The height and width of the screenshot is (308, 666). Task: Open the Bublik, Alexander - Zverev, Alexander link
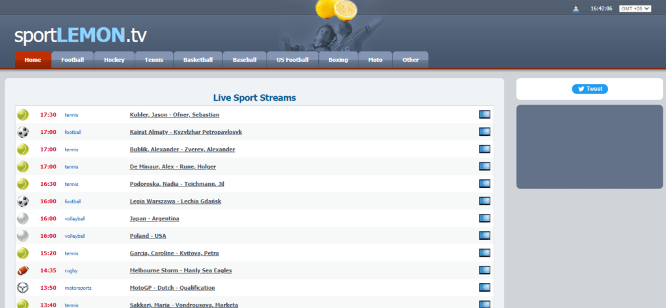182,149
